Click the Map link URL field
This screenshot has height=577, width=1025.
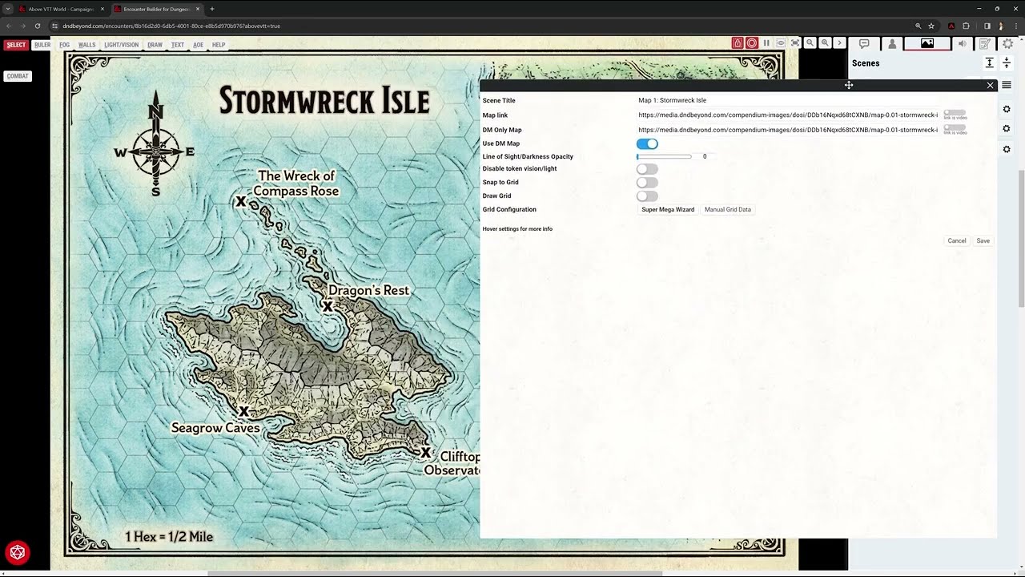[x=788, y=115]
